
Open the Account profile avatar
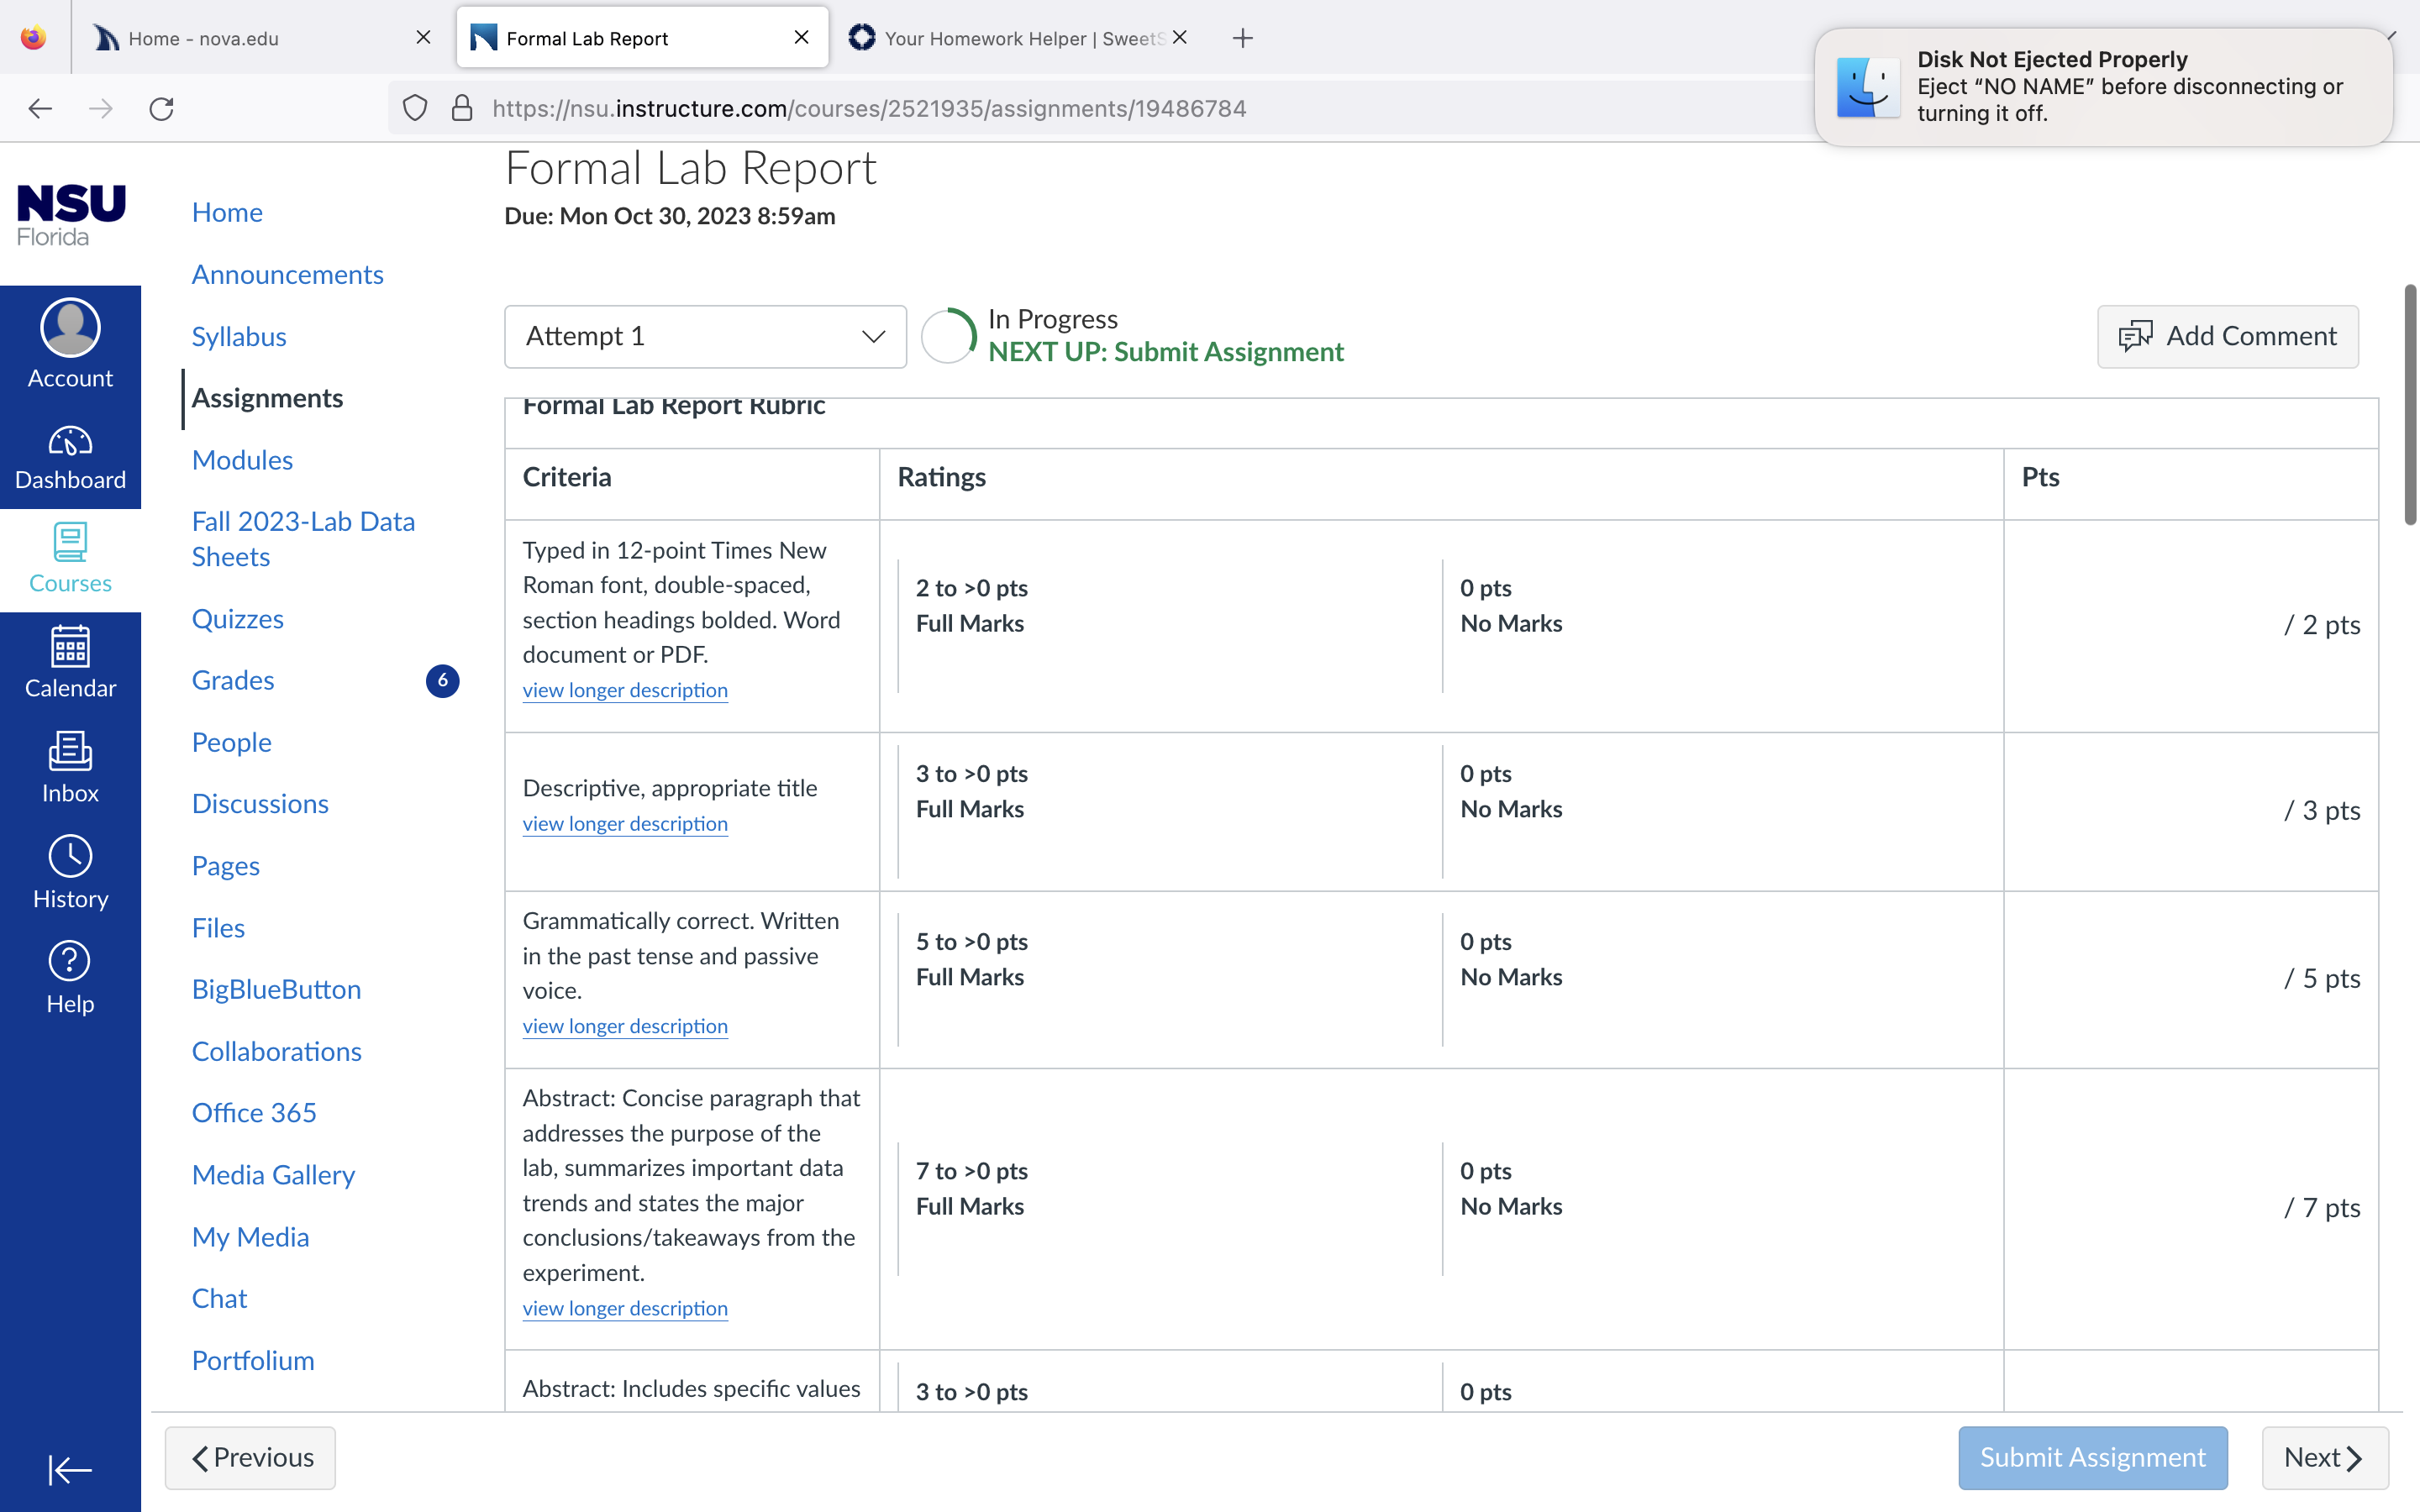(70, 327)
